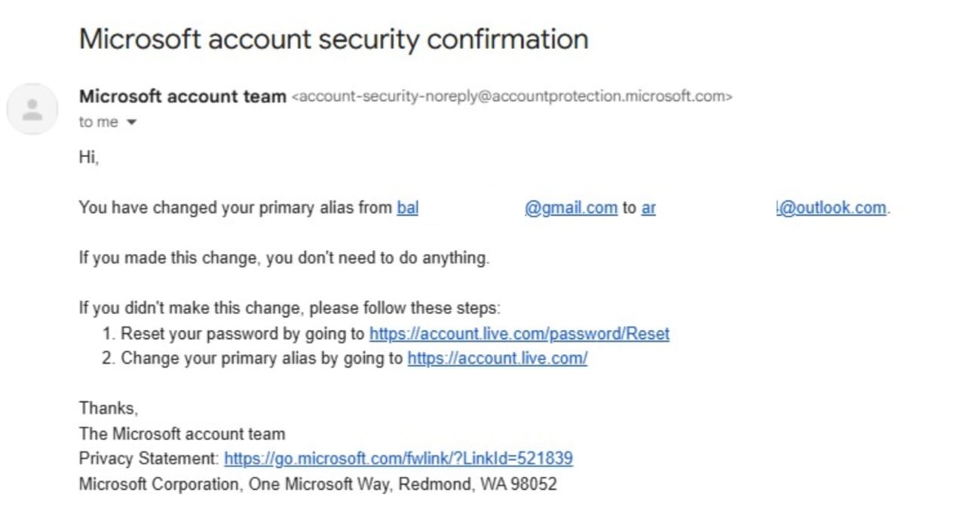Image resolution: width=965 pixels, height=507 pixels.
Task: Click the "to me" recipient text
Action: pos(99,122)
